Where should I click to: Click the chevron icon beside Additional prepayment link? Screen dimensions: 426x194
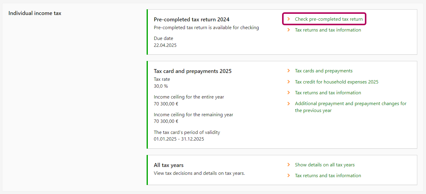tap(289, 104)
